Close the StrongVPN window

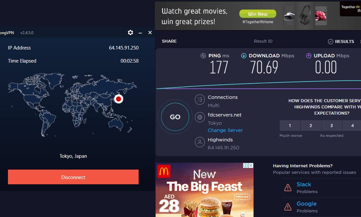pyautogui.click(x=150, y=33)
